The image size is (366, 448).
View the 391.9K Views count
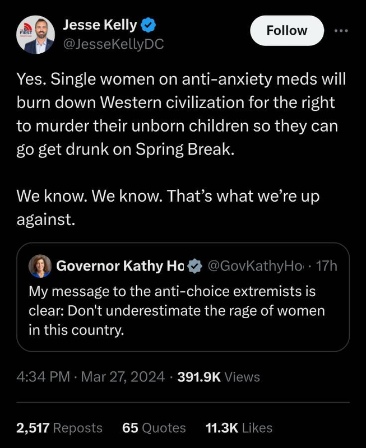click(x=219, y=377)
